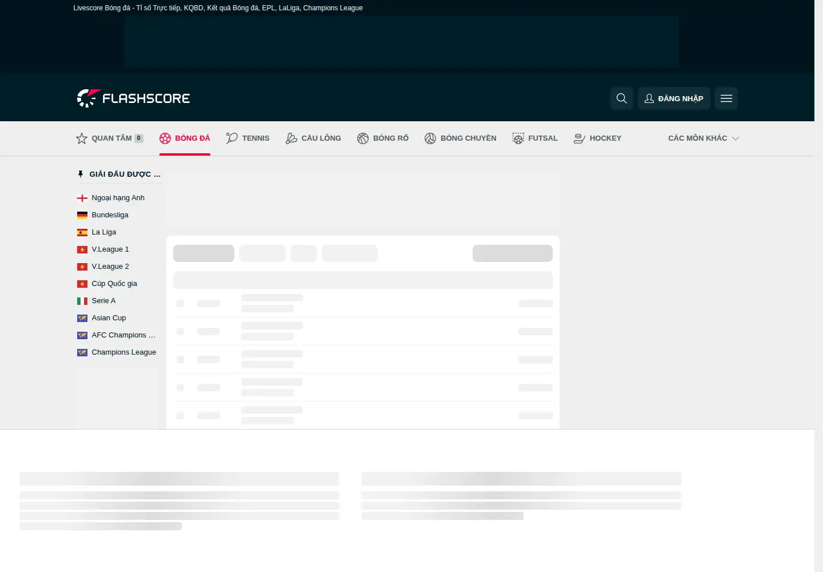The height and width of the screenshot is (572, 823).
Task: Click the star icon beside Quan Tâm
Action: click(82, 138)
